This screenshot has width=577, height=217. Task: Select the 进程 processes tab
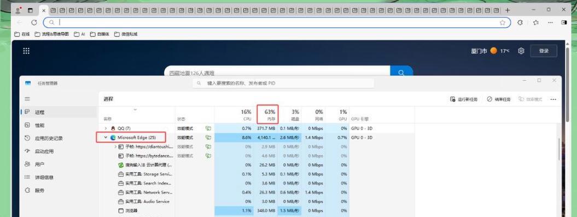coord(59,112)
